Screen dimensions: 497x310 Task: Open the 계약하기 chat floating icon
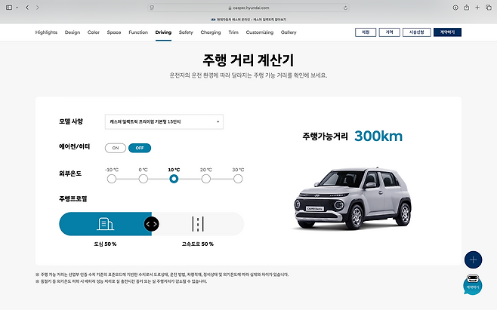[x=474, y=285]
